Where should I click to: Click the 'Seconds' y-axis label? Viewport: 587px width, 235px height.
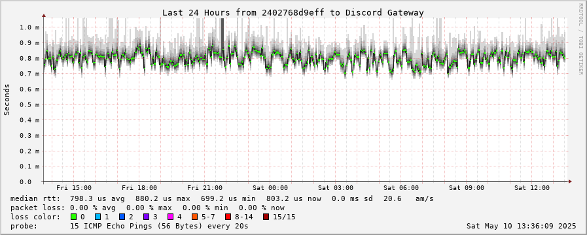7,99
